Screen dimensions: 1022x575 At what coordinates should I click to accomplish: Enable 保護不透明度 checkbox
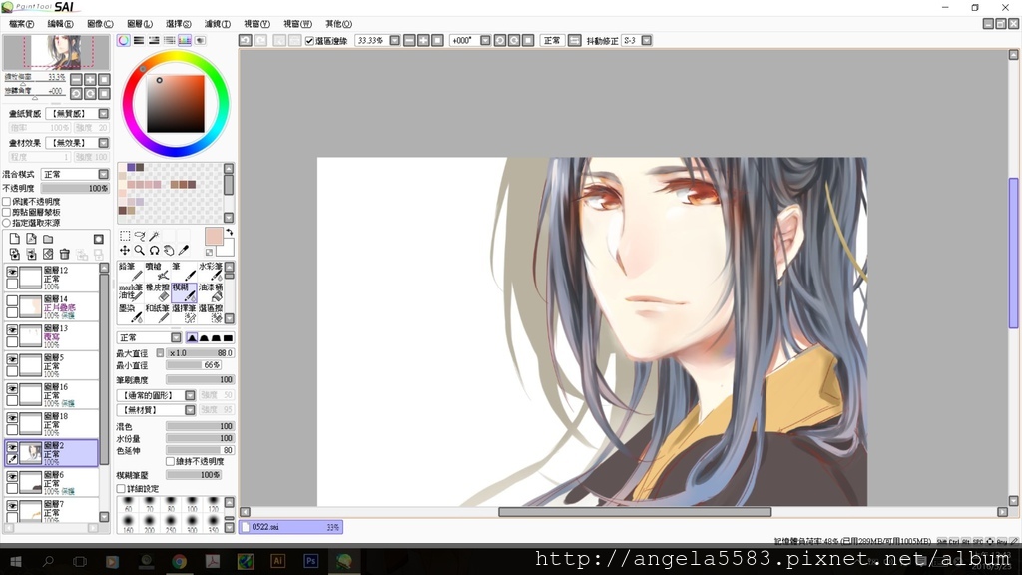click(x=7, y=202)
